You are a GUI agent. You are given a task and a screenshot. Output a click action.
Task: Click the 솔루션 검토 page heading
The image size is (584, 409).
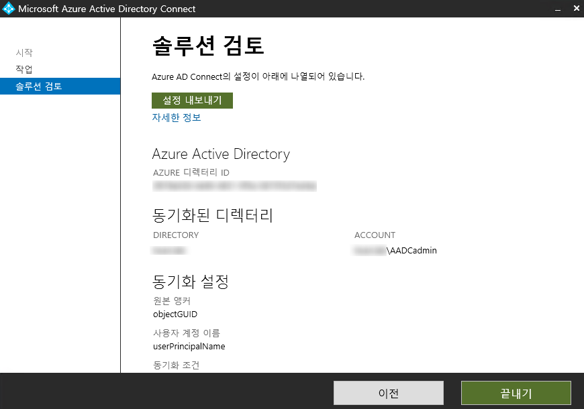(208, 46)
